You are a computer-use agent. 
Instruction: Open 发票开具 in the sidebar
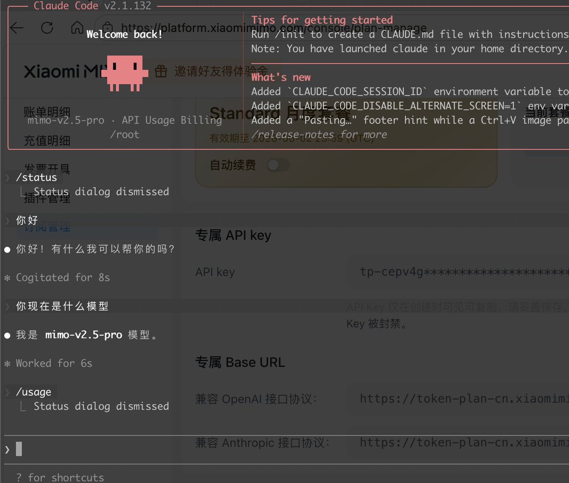[x=47, y=169]
